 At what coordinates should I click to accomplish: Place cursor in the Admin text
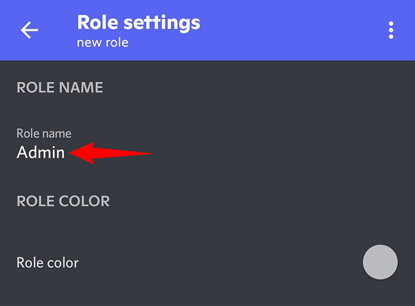[x=41, y=153]
